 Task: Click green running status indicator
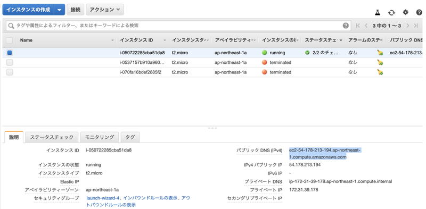264,53
